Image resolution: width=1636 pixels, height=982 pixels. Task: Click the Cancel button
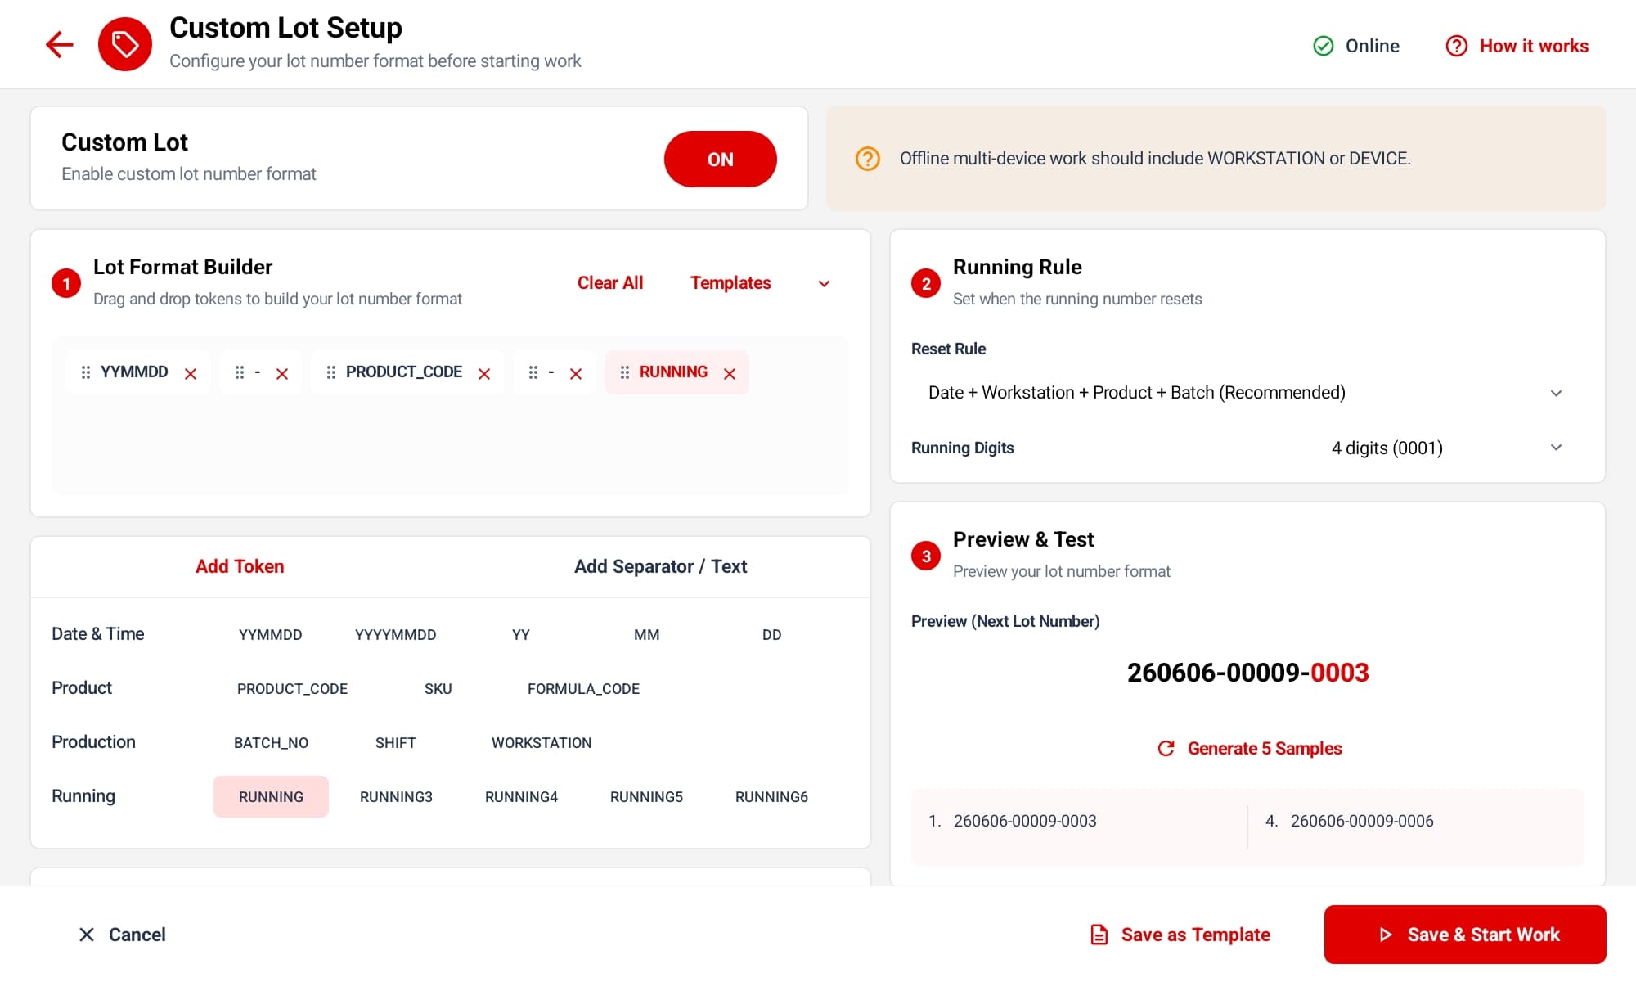(x=121, y=935)
